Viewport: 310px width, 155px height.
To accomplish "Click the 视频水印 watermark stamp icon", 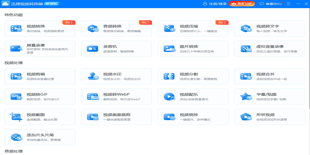I will tap(93, 76).
